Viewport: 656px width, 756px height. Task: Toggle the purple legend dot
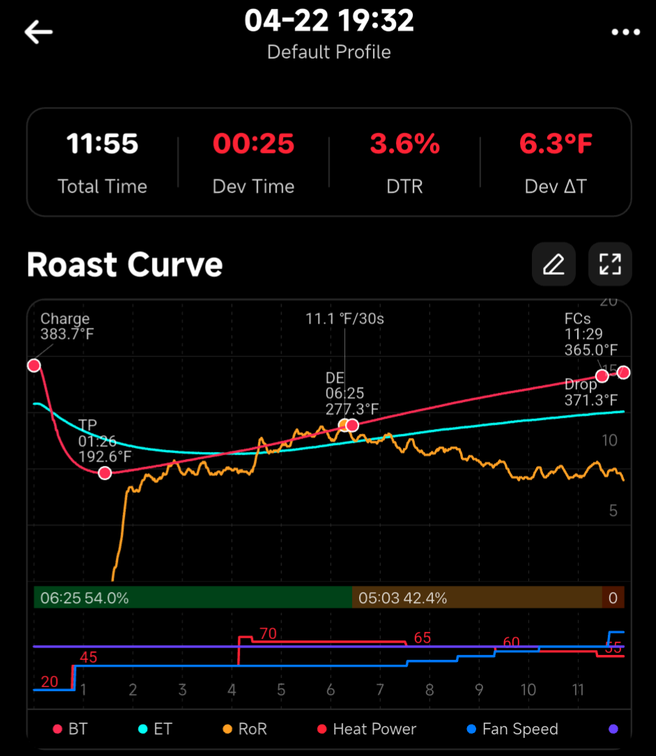coord(613,729)
